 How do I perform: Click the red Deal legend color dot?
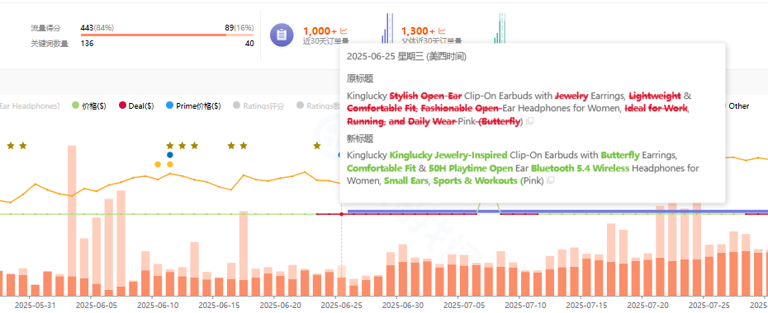tap(122, 105)
